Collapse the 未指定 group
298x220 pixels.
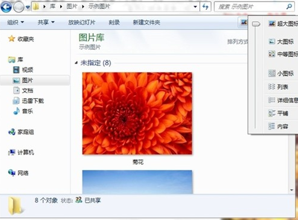coord(76,63)
